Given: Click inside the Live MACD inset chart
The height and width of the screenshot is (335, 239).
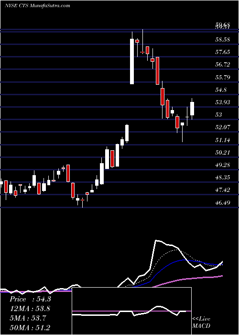Looking at the screenshot, I should point(131,311).
